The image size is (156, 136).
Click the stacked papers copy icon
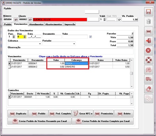[x=149, y=99]
